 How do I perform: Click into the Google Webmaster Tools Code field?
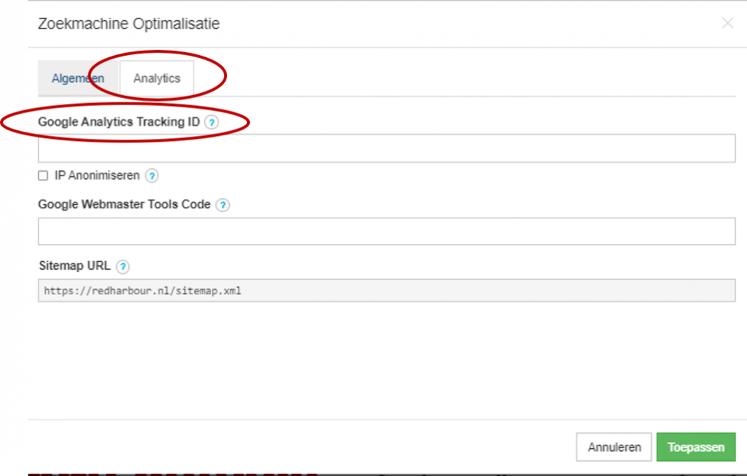pyautogui.click(x=386, y=231)
